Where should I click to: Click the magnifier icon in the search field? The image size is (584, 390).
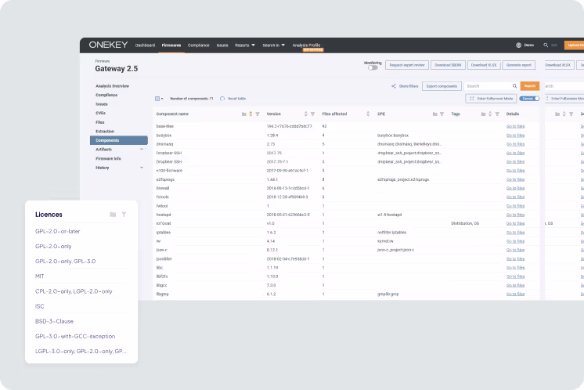pos(514,86)
